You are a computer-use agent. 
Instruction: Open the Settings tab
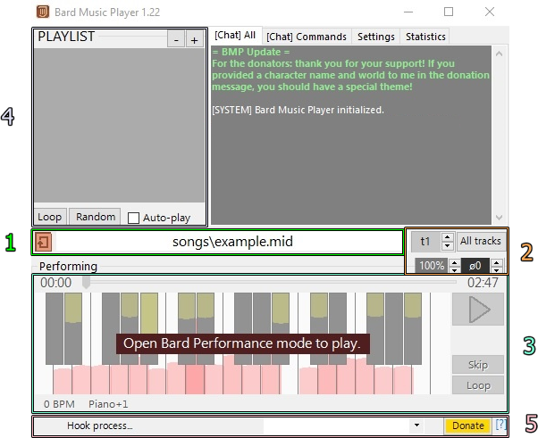(376, 37)
